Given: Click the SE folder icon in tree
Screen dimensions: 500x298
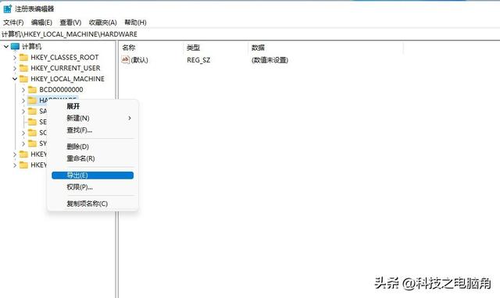Looking at the screenshot, I should click(33, 122).
